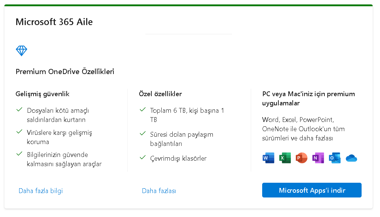The image size is (380, 217).
Task: Click the Microsoft 365 Aile heading
Action: (x=54, y=22)
